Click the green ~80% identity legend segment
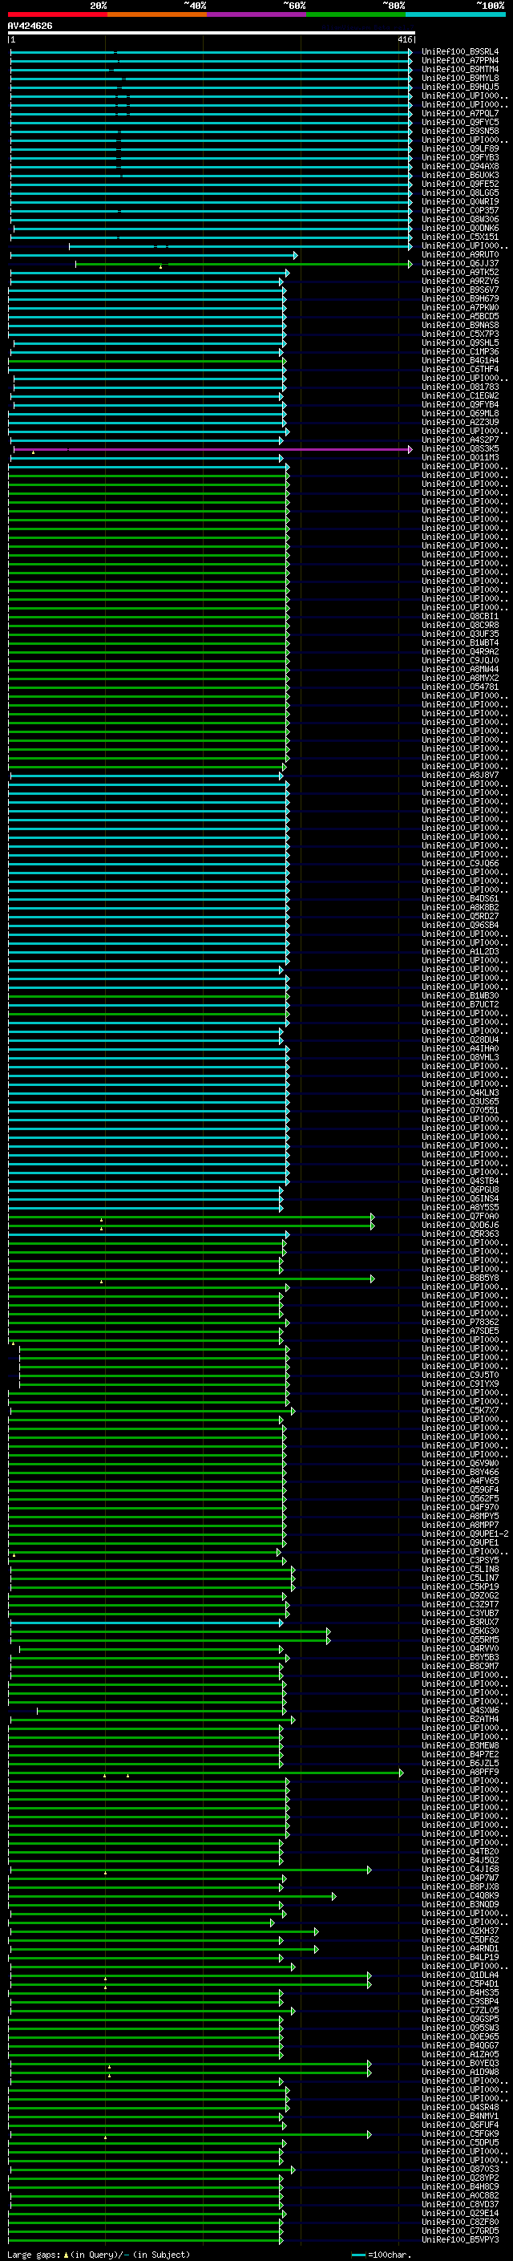This screenshot has width=513, height=2261. (x=356, y=15)
